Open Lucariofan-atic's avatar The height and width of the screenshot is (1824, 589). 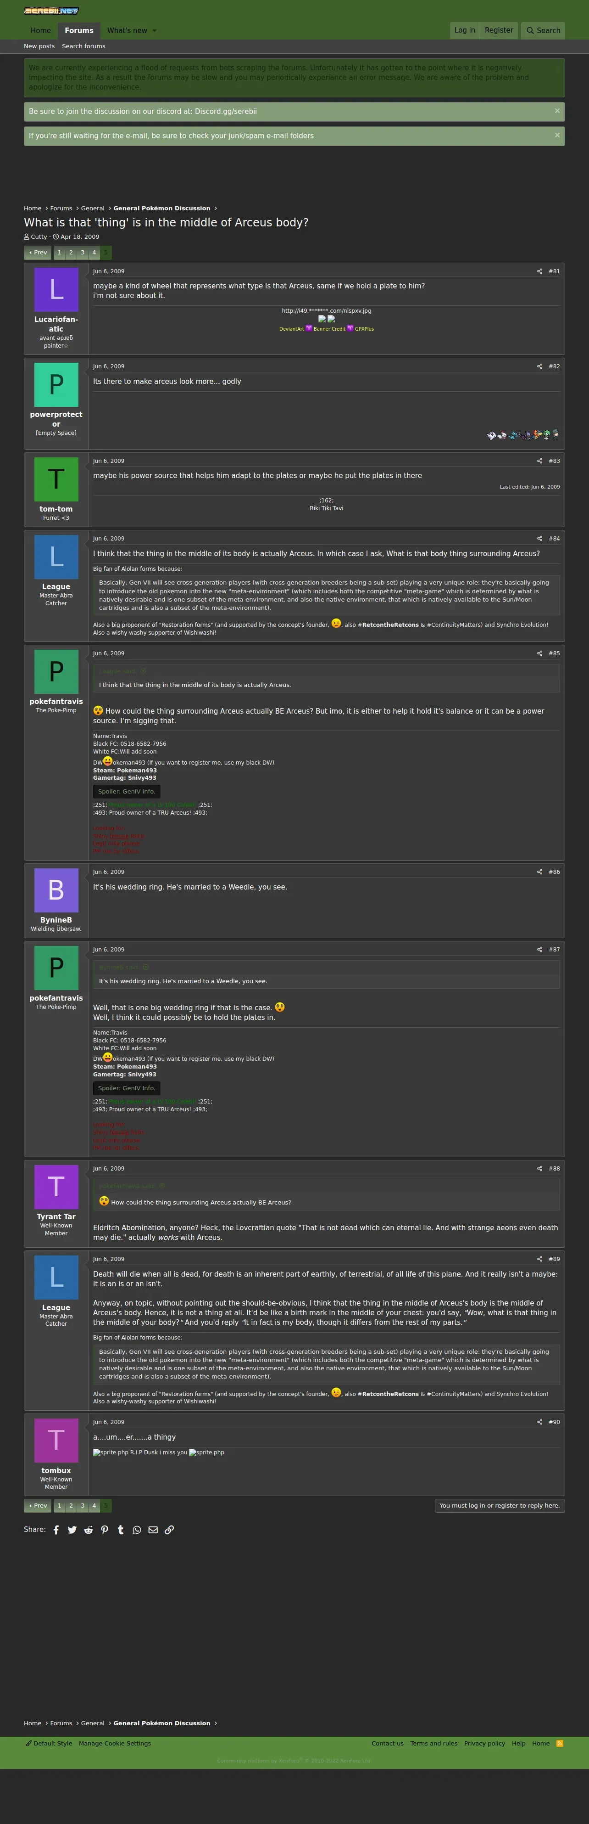(x=56, y=290)
